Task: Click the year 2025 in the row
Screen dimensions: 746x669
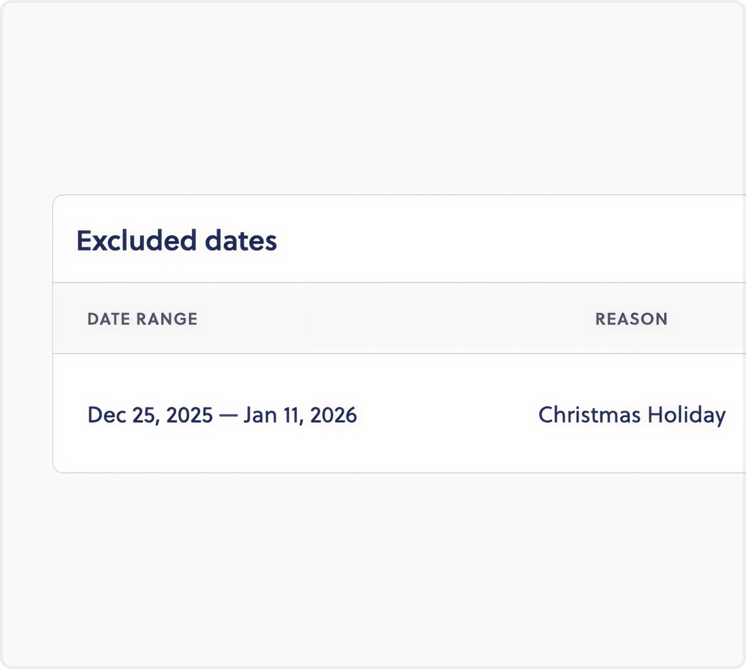Action: [189, 415]
